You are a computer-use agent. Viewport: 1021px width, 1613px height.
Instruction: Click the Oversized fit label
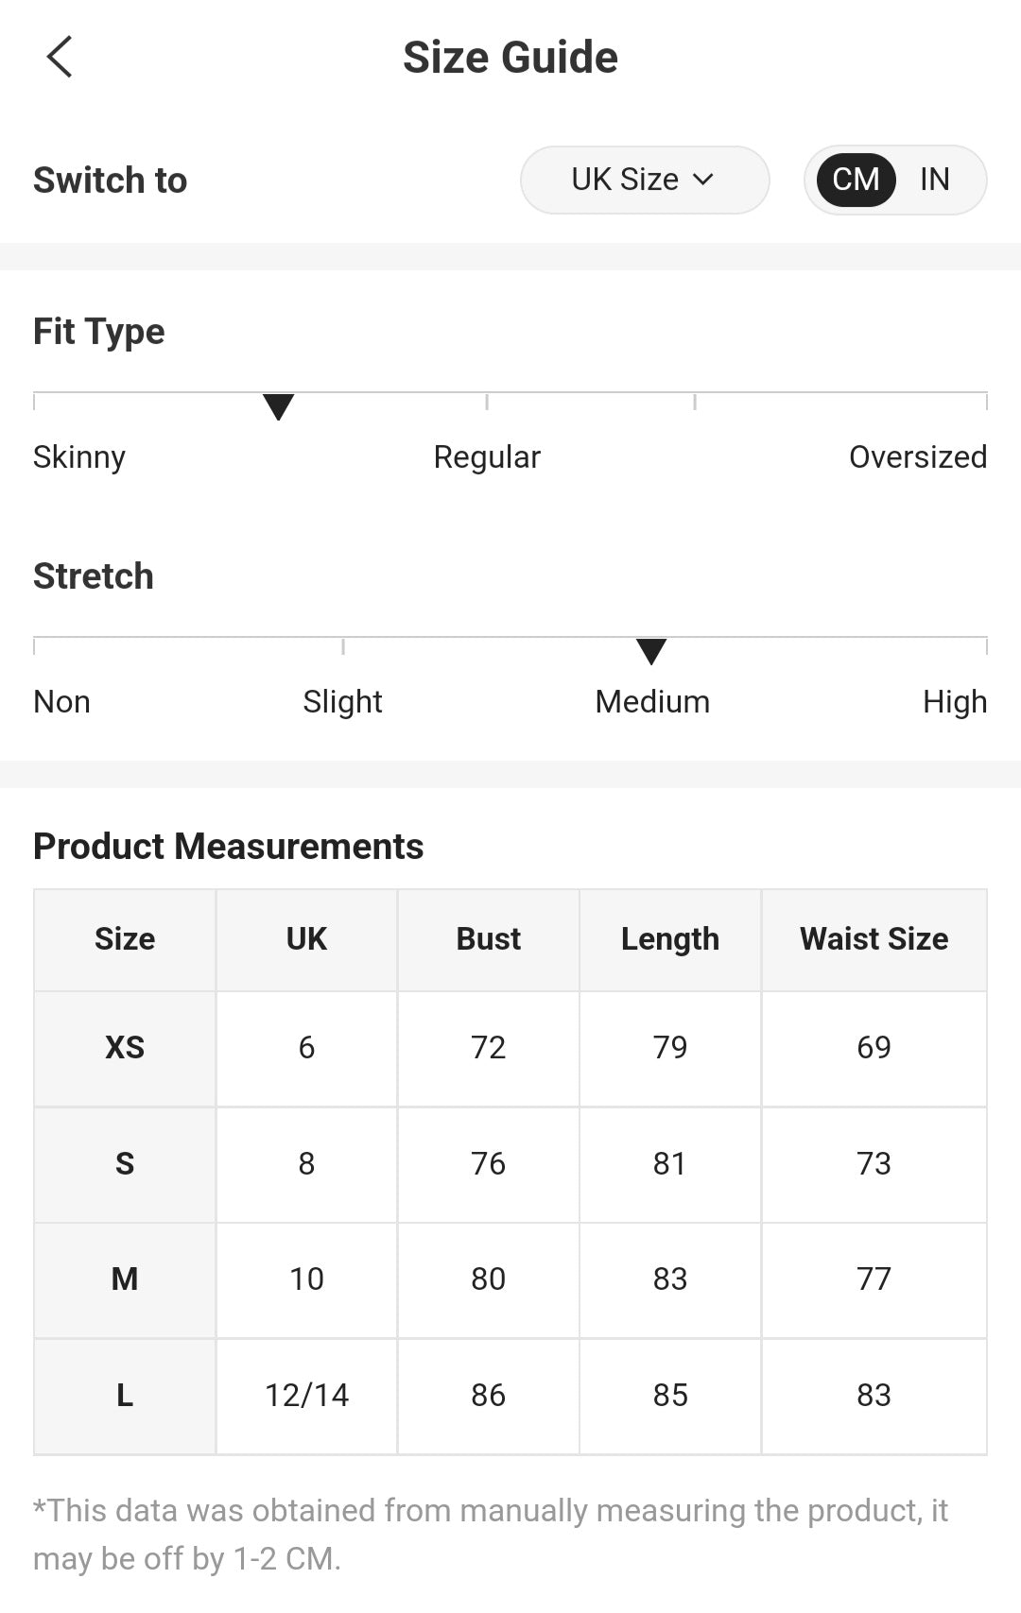pyautogui.click(x=918, y=457)
